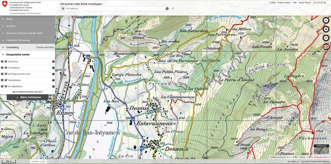
Task: Open settings gear for Wanderwege layer
Action: click(53, 80)
